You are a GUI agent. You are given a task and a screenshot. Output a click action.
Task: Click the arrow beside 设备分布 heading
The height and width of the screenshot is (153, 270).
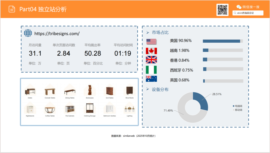[x=148, y=89]
